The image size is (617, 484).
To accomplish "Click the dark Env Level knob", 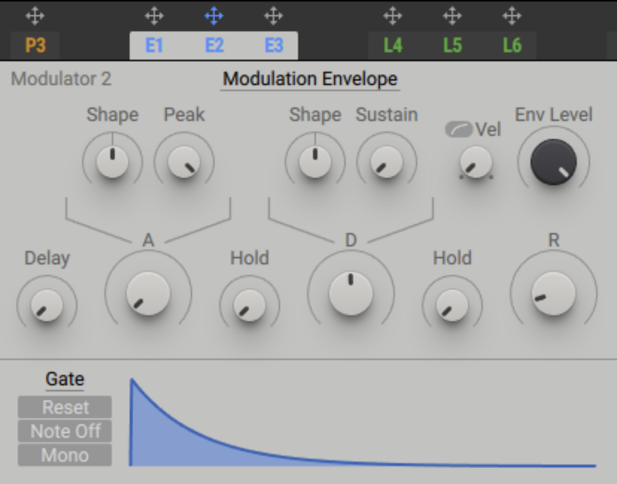I will point(554,162).
